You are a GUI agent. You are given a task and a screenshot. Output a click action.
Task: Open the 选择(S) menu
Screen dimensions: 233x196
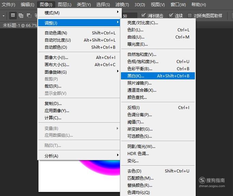[x=103, y=5]
